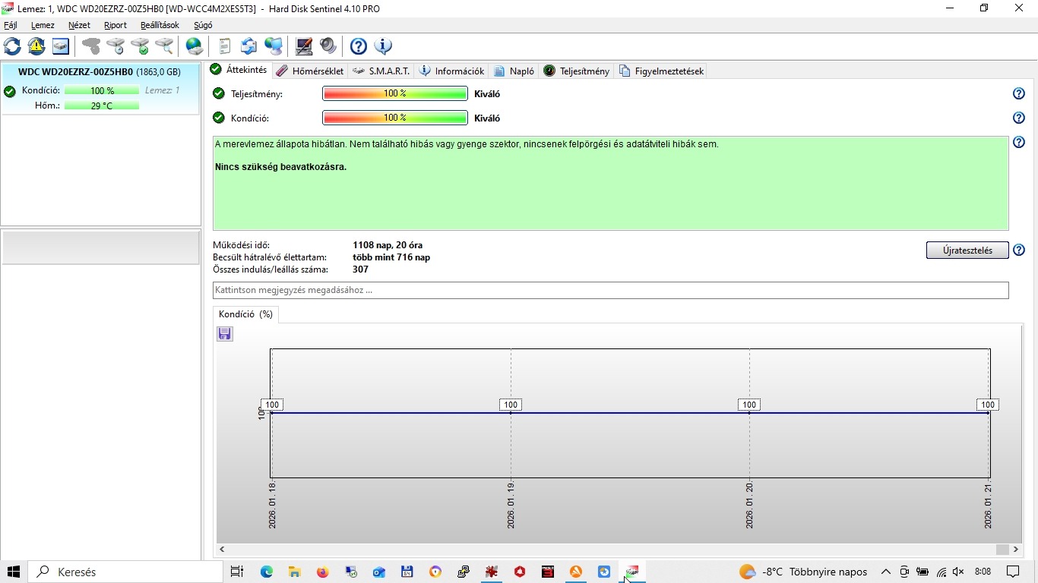
Task: Open the Lemez menu
Action: 43,25
